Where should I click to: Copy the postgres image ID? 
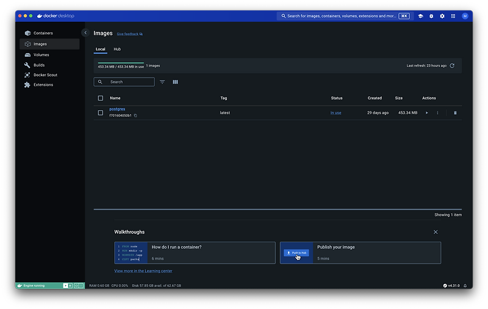click(x=135, y=116)
